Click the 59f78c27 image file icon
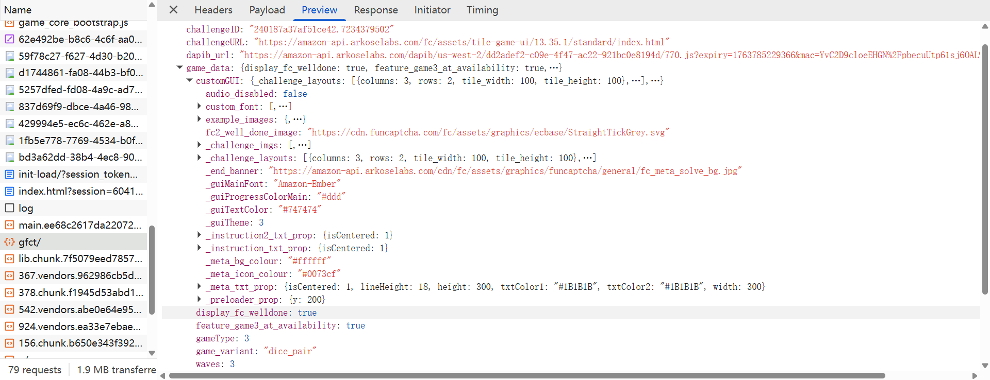This screenshot has height=380, width=990. [9, 56]
